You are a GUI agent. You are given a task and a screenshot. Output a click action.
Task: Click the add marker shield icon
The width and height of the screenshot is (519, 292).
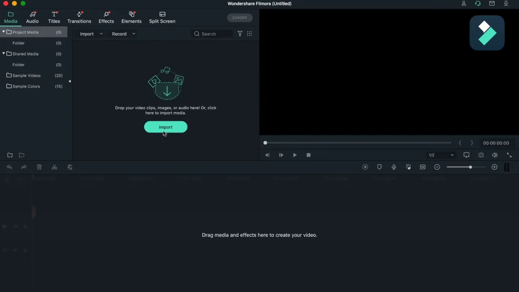coord(380,167)
